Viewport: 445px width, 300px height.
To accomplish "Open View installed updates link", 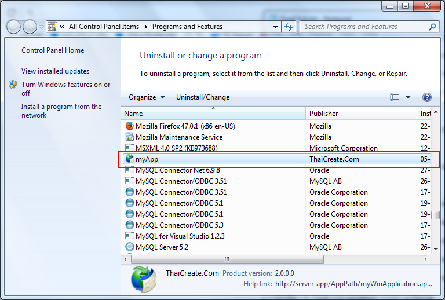I will 56,71.
